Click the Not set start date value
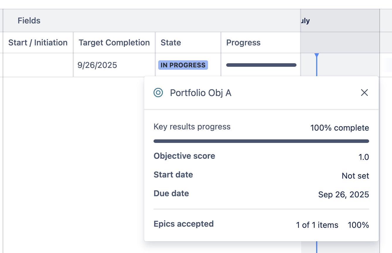This screenshot has width=392, height=253. click(x=355, y=176)
